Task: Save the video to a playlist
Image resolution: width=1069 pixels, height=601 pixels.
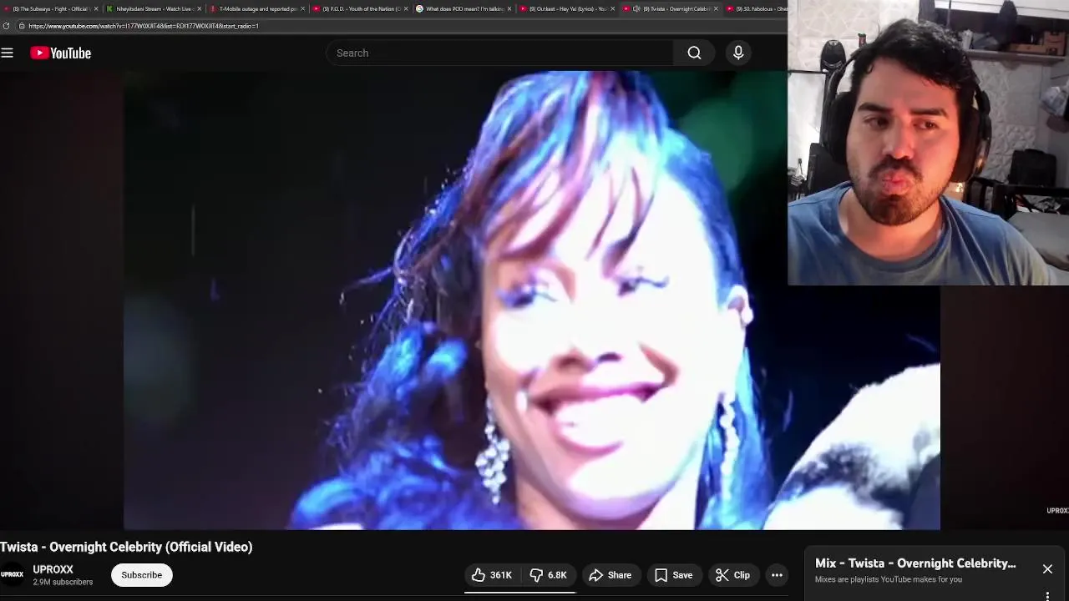Action: (674, 575)
